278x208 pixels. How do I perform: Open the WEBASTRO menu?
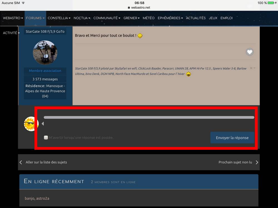tap(13, 18)
